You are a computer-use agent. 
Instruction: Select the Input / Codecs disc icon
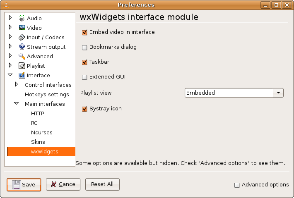click(x=22, y=37)
